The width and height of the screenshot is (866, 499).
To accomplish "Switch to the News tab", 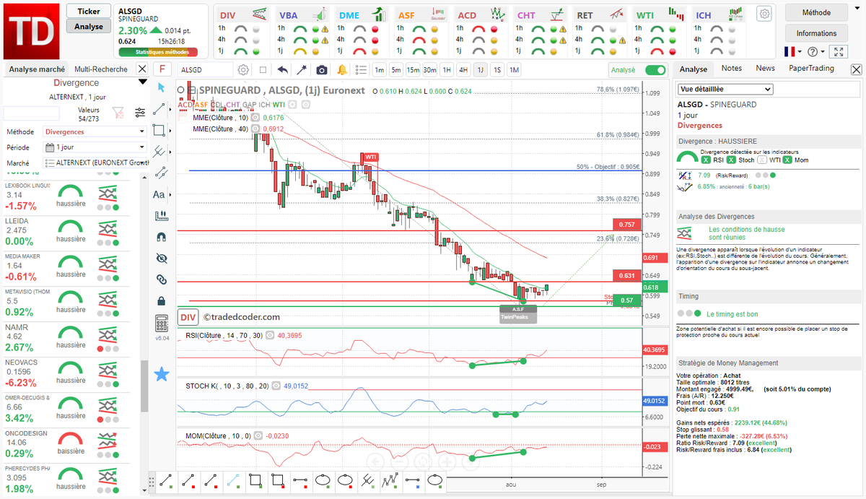I will click(766, 69).
